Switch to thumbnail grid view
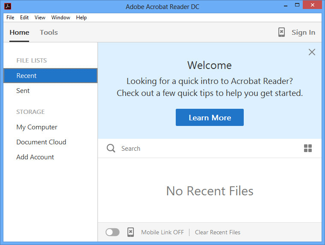The height and width of the screenshot is (245, 325). [308, 148]
